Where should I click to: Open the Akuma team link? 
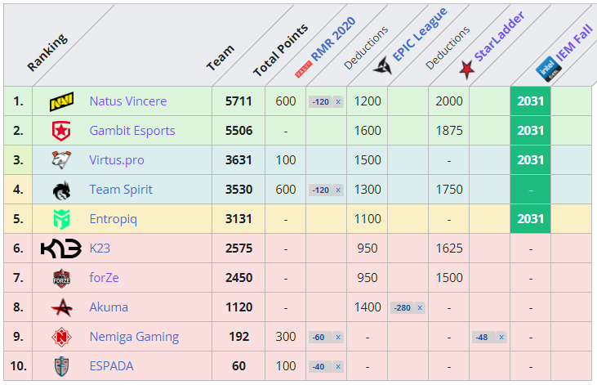[109, 307]
